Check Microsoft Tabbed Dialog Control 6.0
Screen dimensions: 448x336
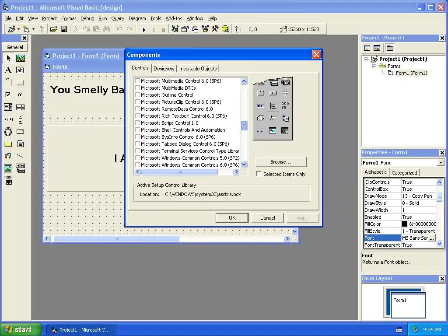[137, 143]
